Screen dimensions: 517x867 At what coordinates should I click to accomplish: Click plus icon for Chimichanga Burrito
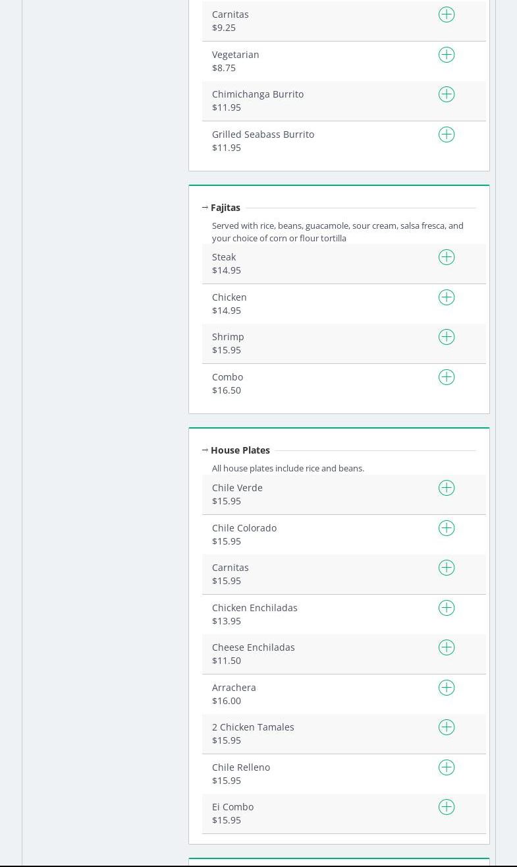pyautogui.click(x=447, y=94)
